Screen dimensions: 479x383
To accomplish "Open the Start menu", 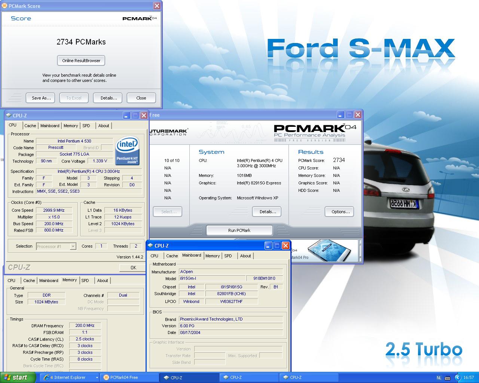I will coord(18,377).
